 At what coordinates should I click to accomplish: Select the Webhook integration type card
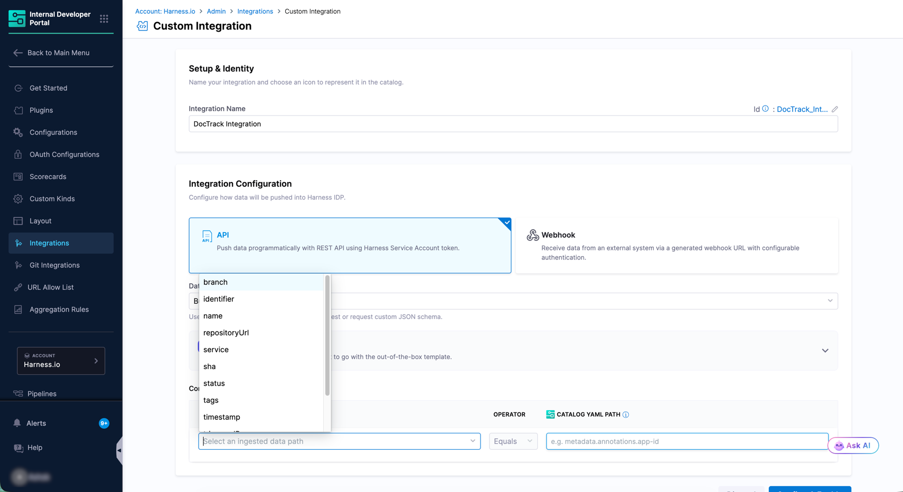[676, 245]
